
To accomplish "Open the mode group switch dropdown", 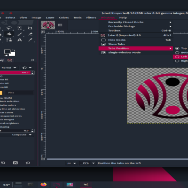I will (x=27, y=68).
